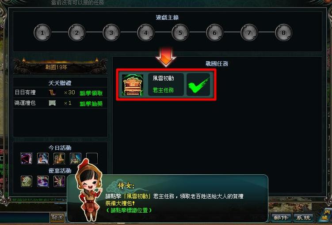The width and height of the screenshot is (332, 225).
Task: Open the 郵件 mail tab
Action: click(x=281, y=218)
